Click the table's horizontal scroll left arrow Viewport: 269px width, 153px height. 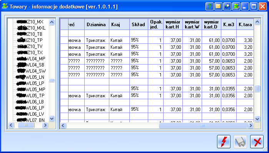[x=63, y=126]
